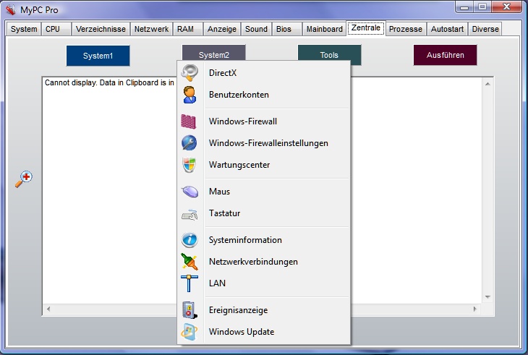The height and width of the screenshot is (355, 528).
Task: Select the Maus menu entry
Action: pos(264,192)
